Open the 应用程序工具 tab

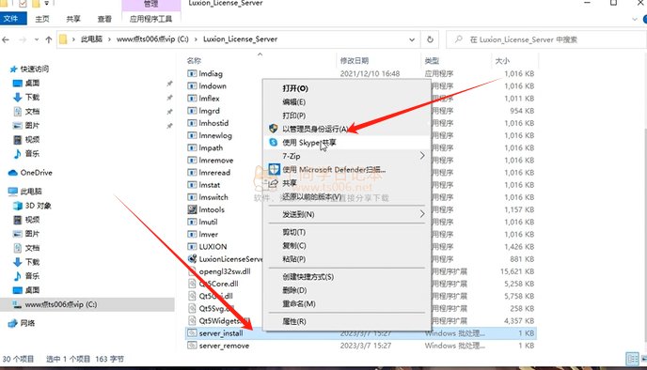[151, 19]
